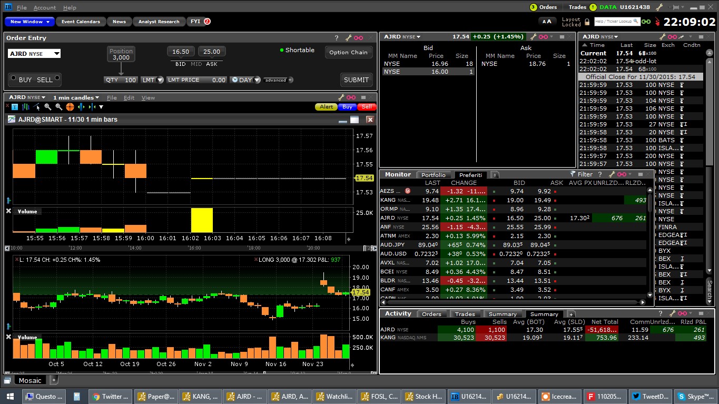This screenshot has height=404, width=719.
Task: Open the Account menu
Action: click(x=45, y=7)
